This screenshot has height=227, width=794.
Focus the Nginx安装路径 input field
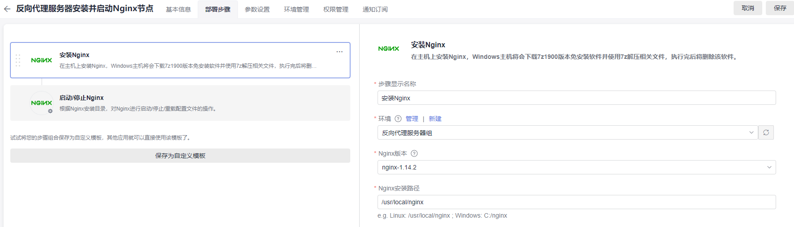(577, 202)
